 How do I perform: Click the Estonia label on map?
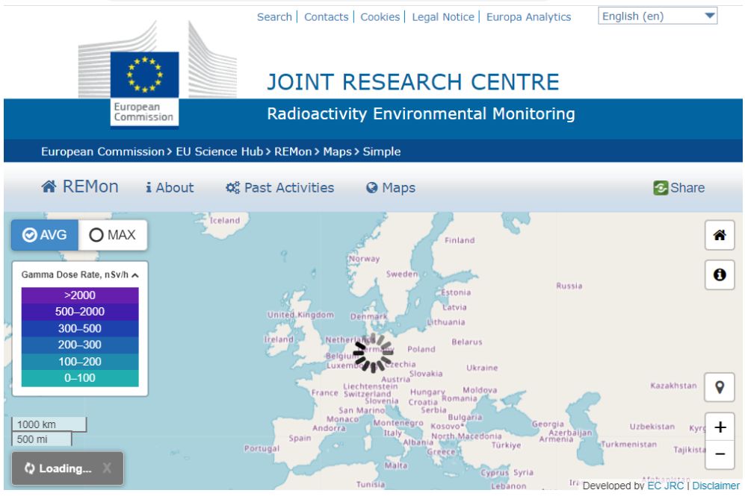coord(456,292)
